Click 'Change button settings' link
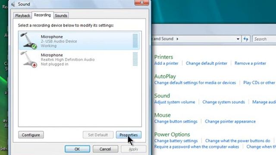Screen dimensions: 276x155 click(x=176, y=121)
